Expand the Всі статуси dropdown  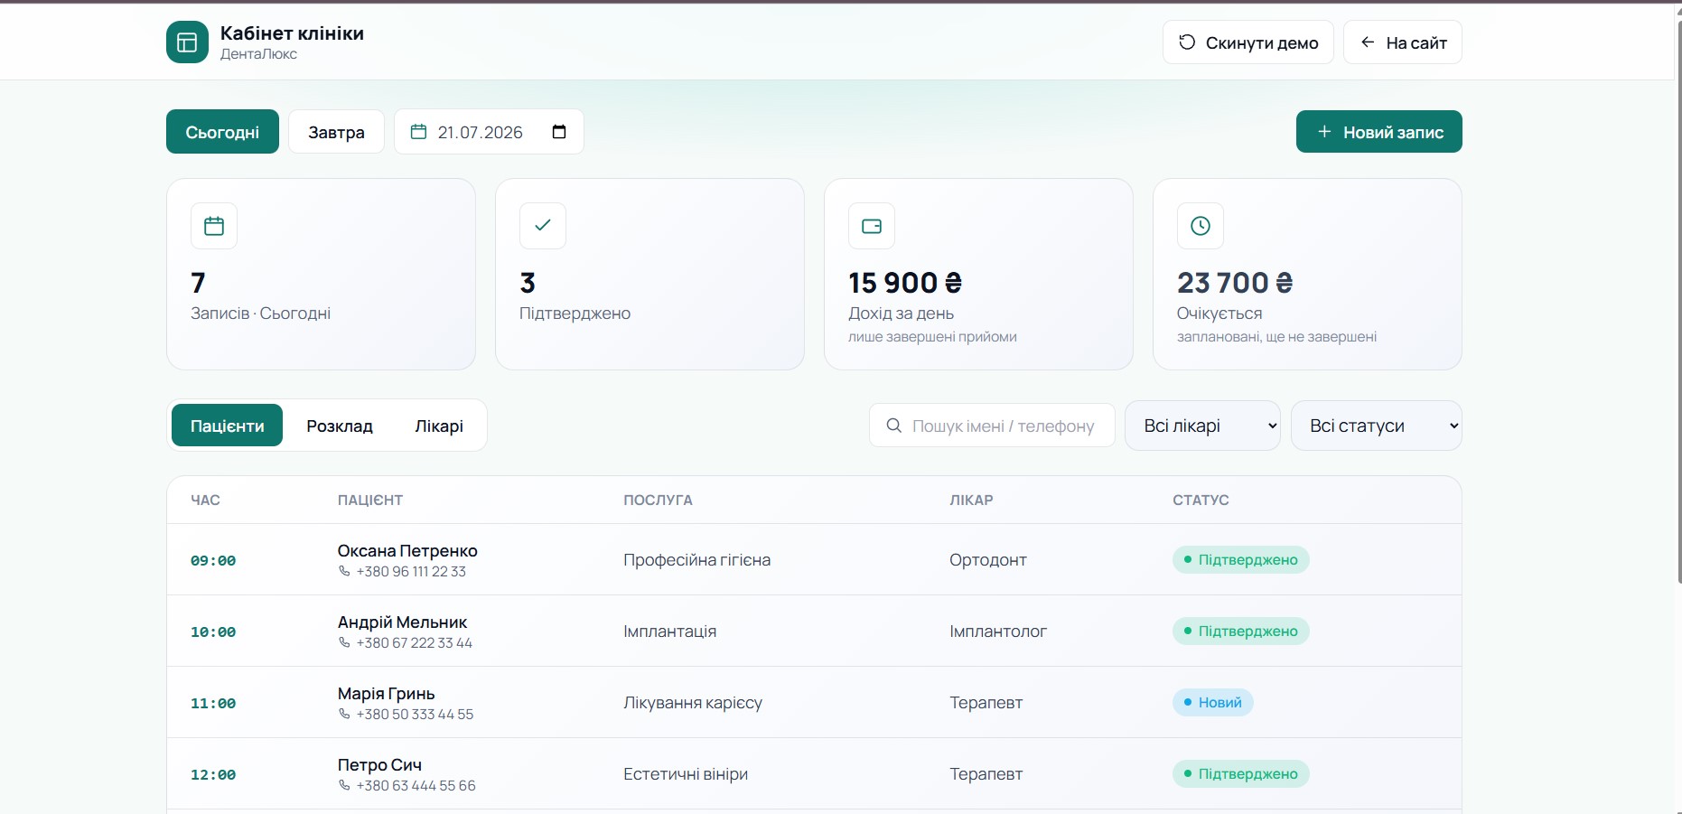(x=1377, y=426)
